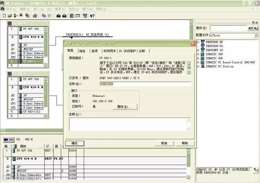The height and width of the screenshot is (183, 260).
Task: Click the description box scroll-down arrow
Action: (x=189, y=72)
